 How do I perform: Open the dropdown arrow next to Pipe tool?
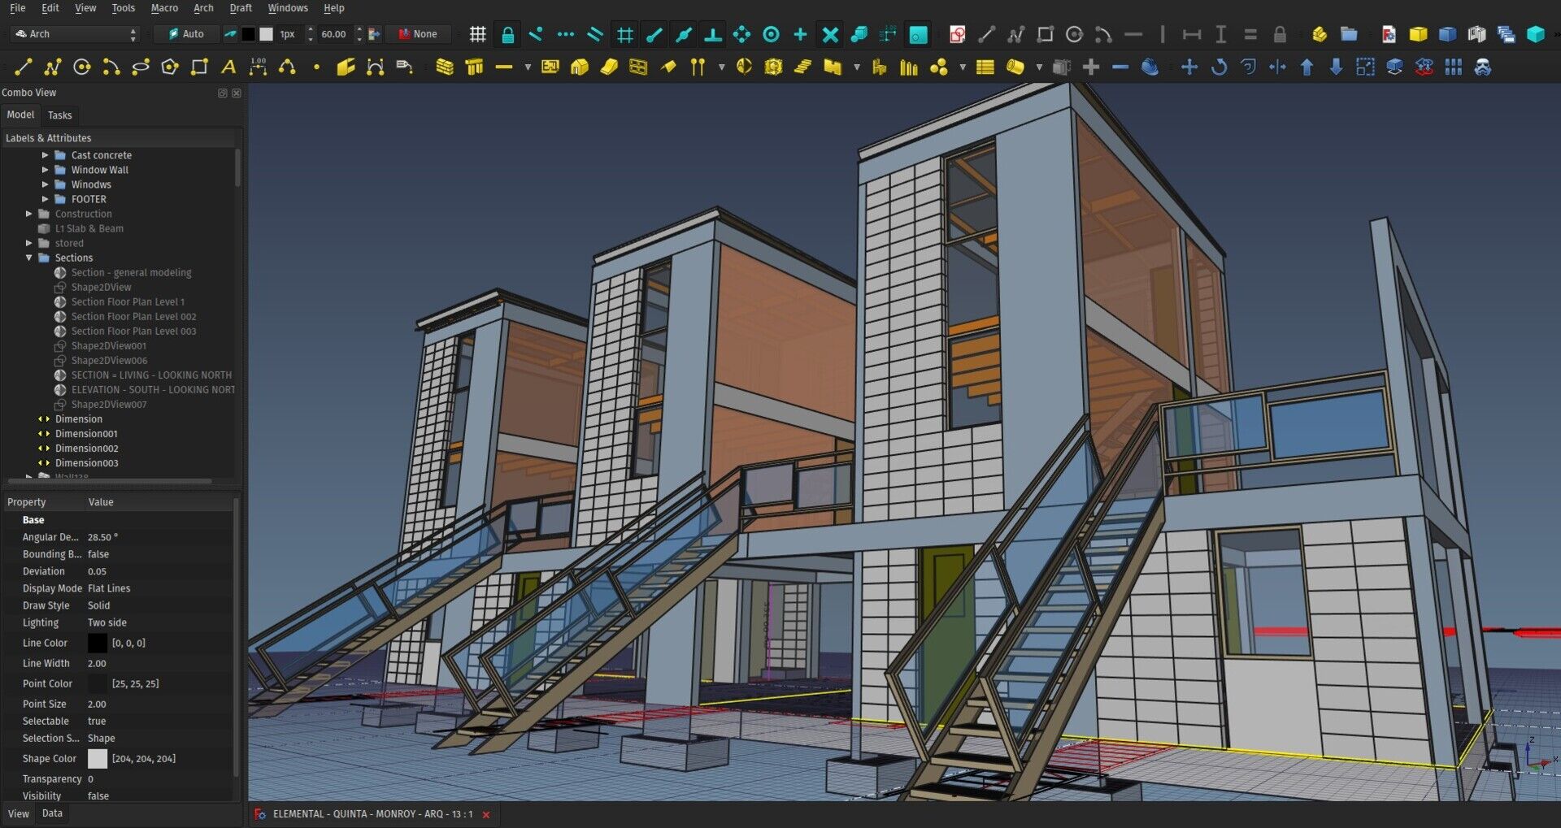click(x=1038, y=67)
